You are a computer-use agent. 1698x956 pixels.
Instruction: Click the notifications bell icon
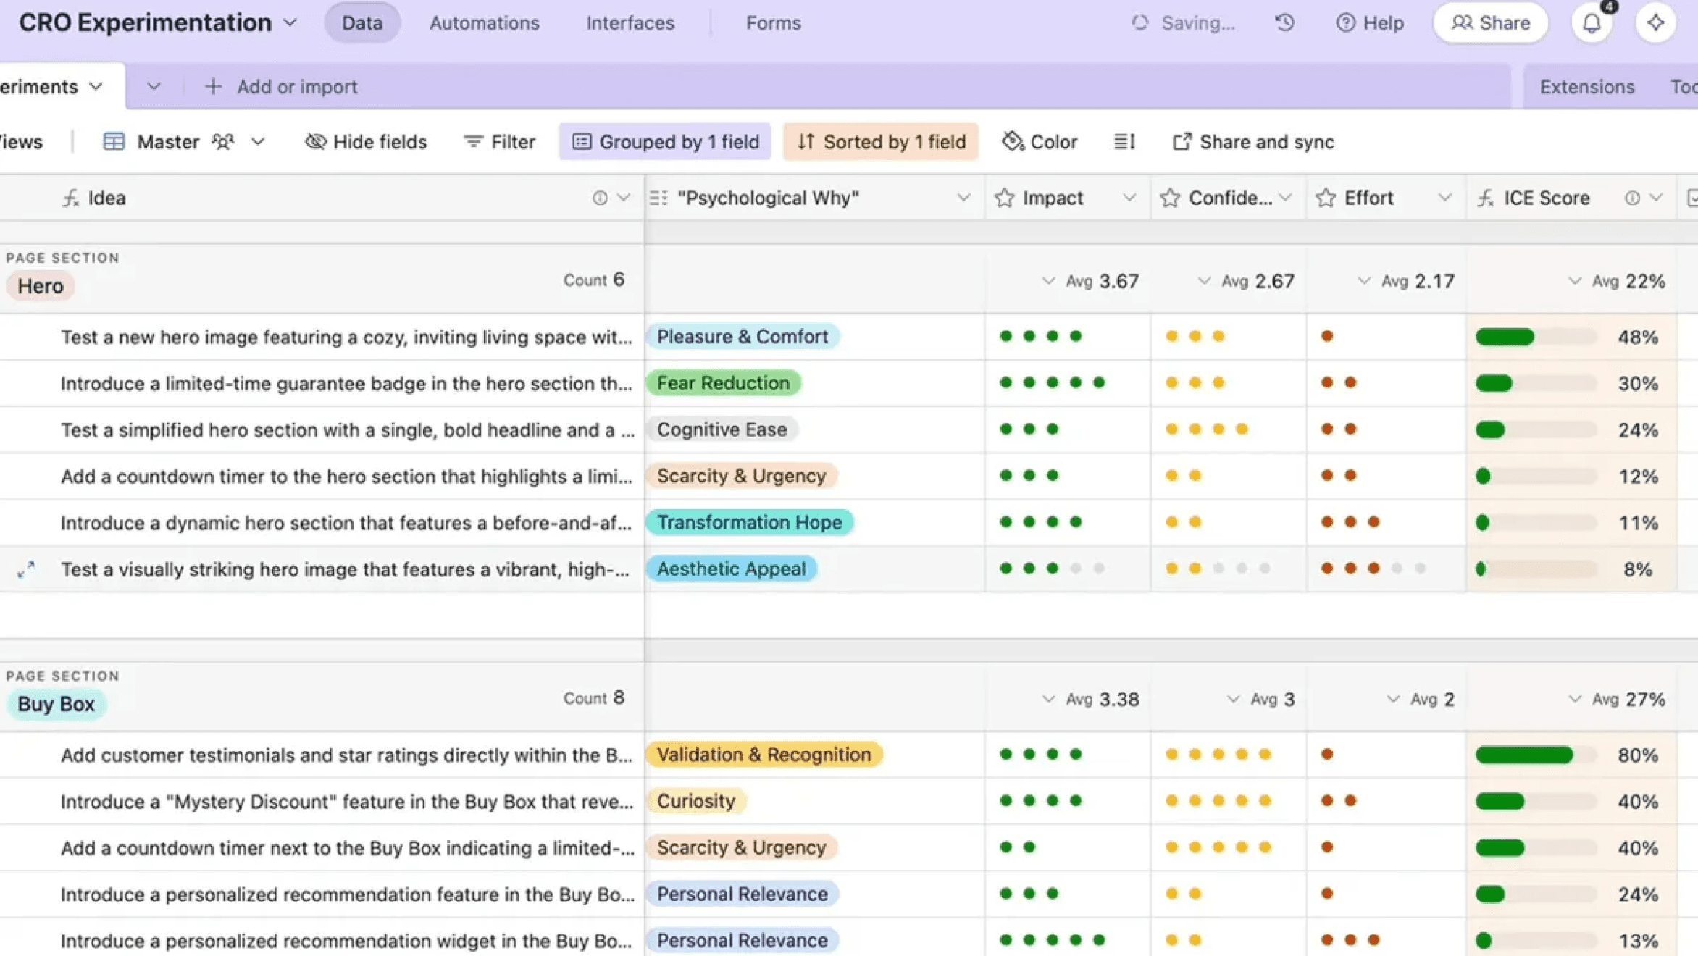click(1591, 23)
